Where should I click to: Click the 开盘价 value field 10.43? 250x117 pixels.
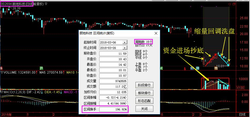click(x=113, y=59)
